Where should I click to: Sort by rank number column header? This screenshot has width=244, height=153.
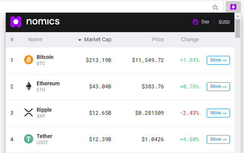12,39
